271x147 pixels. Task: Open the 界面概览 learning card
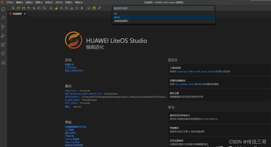[219, 130]
